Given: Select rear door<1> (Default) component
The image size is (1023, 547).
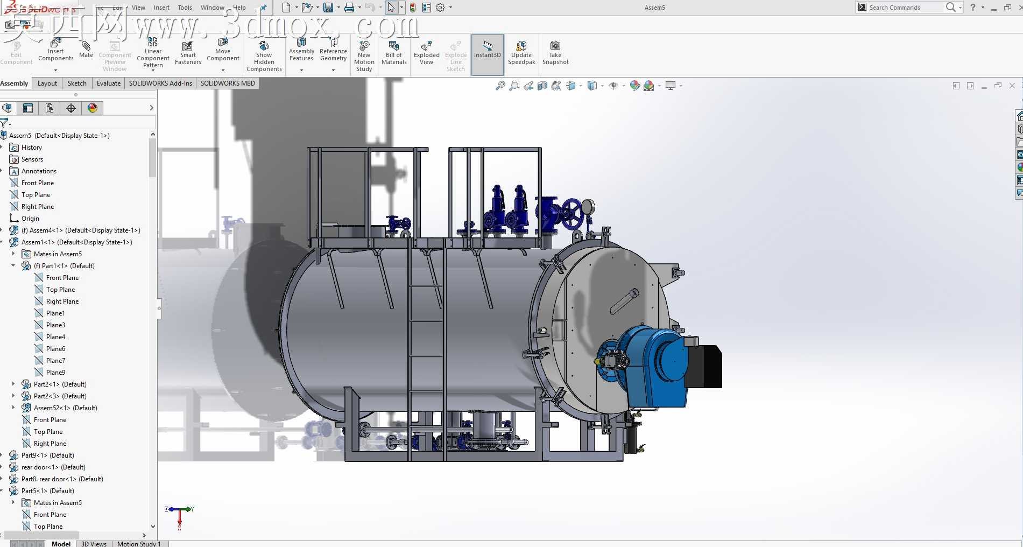Looking at the screenshot, I should click(x=53, y=467).
